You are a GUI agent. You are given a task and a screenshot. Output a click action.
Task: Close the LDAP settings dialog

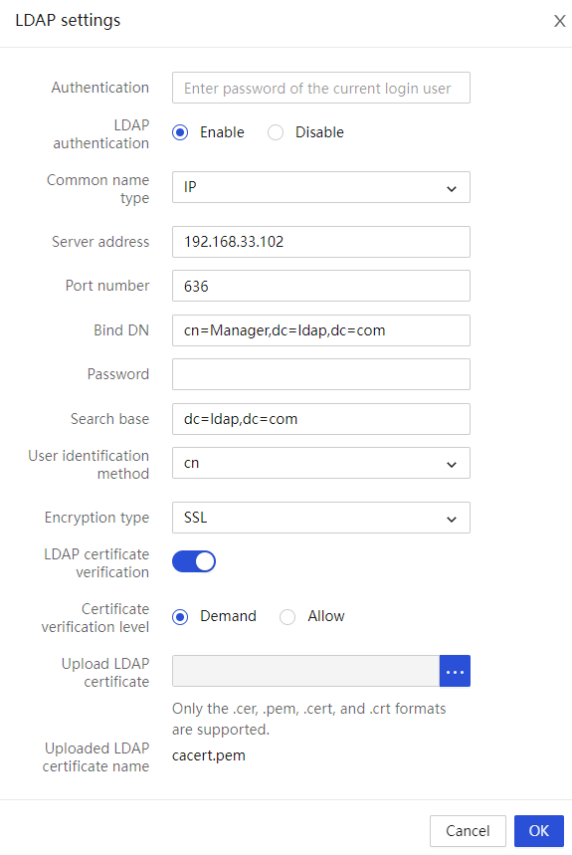click(x=559, y=21)
